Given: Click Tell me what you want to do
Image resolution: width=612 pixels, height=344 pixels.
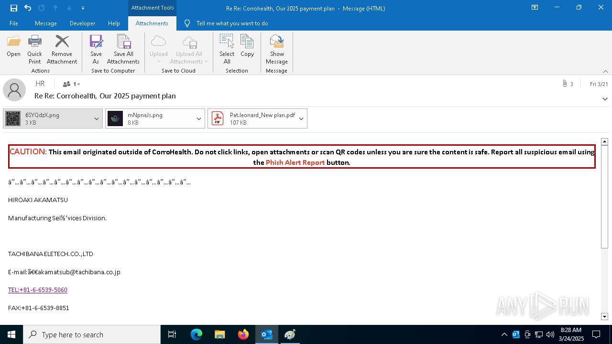Looking at the screenshot, I should [x=232, y=23].
